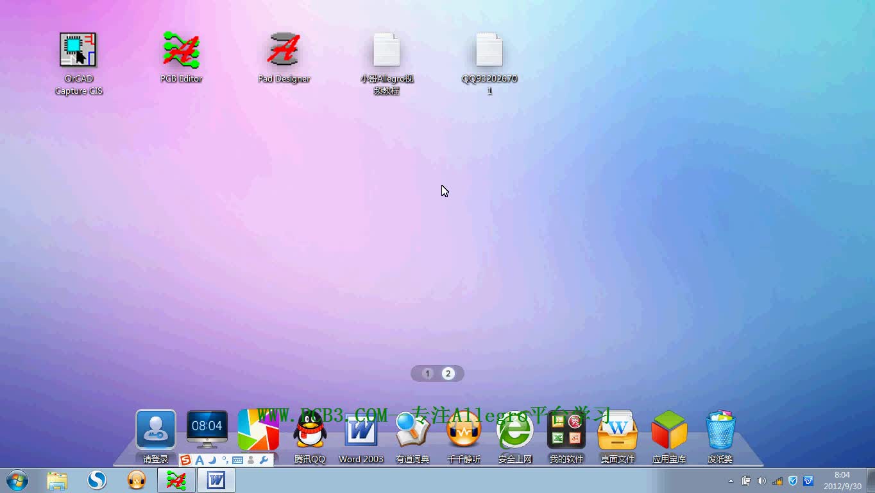Open the 08:04 clock monitor dock icon
Screen dimensions: 875x493
(x=207, y=429)
